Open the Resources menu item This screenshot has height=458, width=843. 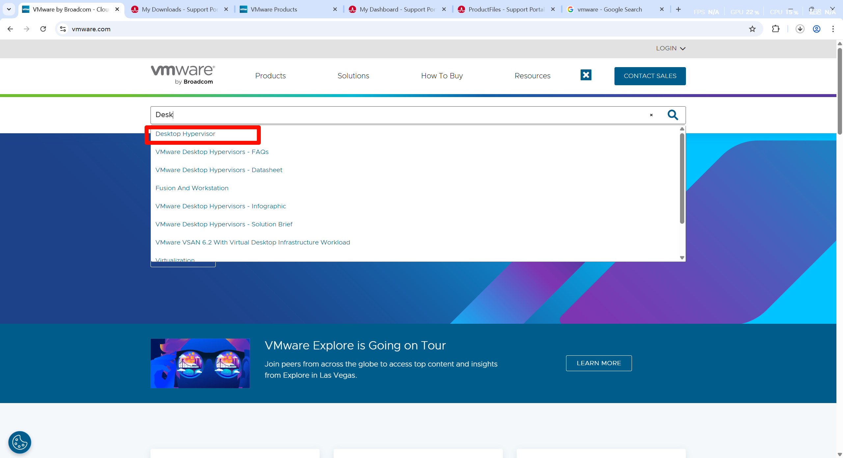(532, 76)
